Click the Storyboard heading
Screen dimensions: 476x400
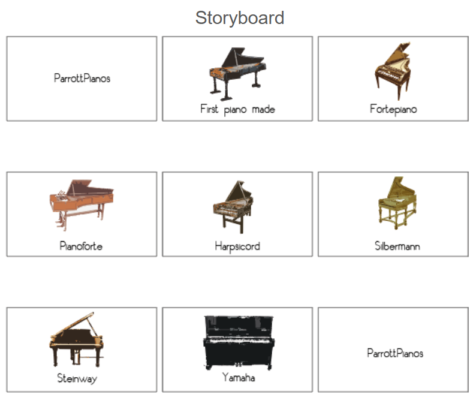point(240,17)
